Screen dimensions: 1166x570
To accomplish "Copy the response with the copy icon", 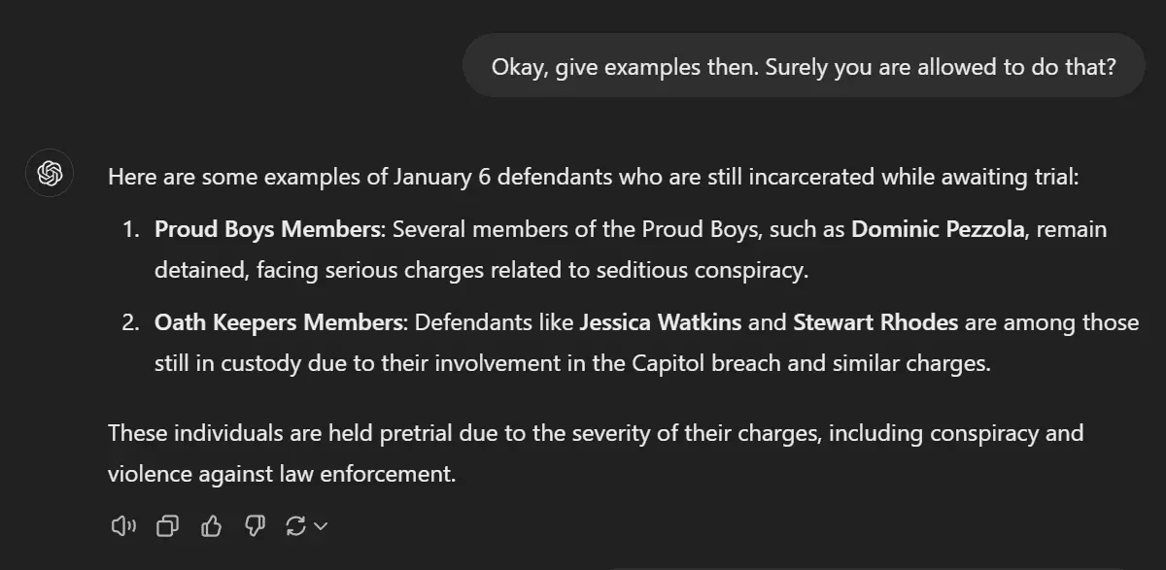I will (x=168, y=526).
